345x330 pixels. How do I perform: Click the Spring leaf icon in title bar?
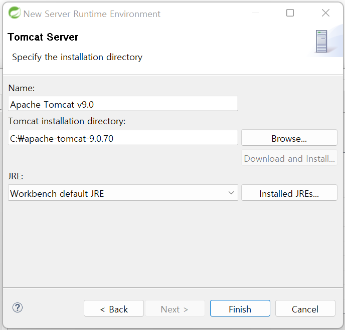(15, 13)
